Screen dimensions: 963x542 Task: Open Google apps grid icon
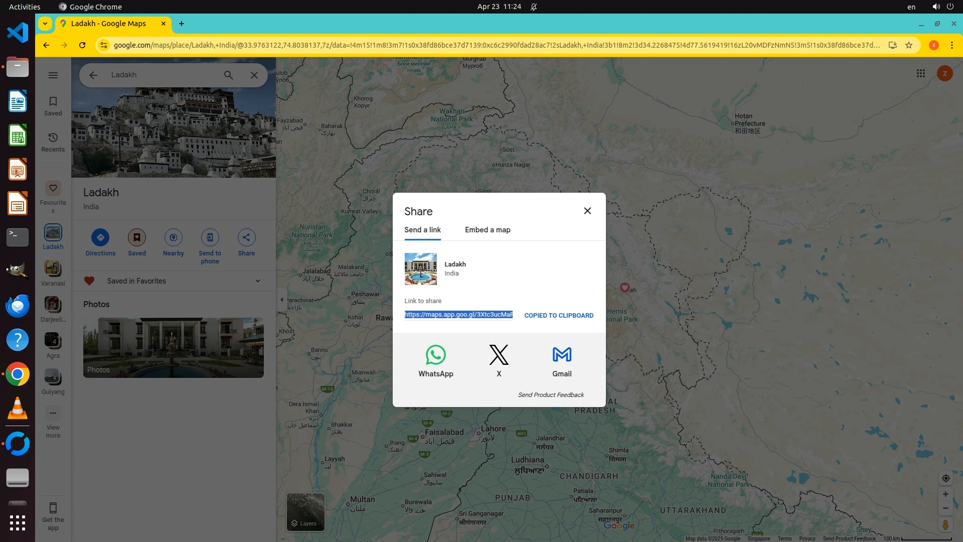[x=920, y=74]
